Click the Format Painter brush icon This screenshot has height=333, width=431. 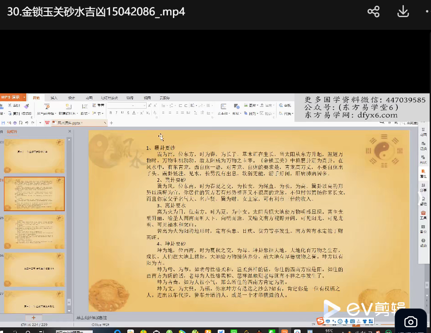(26, 106)
